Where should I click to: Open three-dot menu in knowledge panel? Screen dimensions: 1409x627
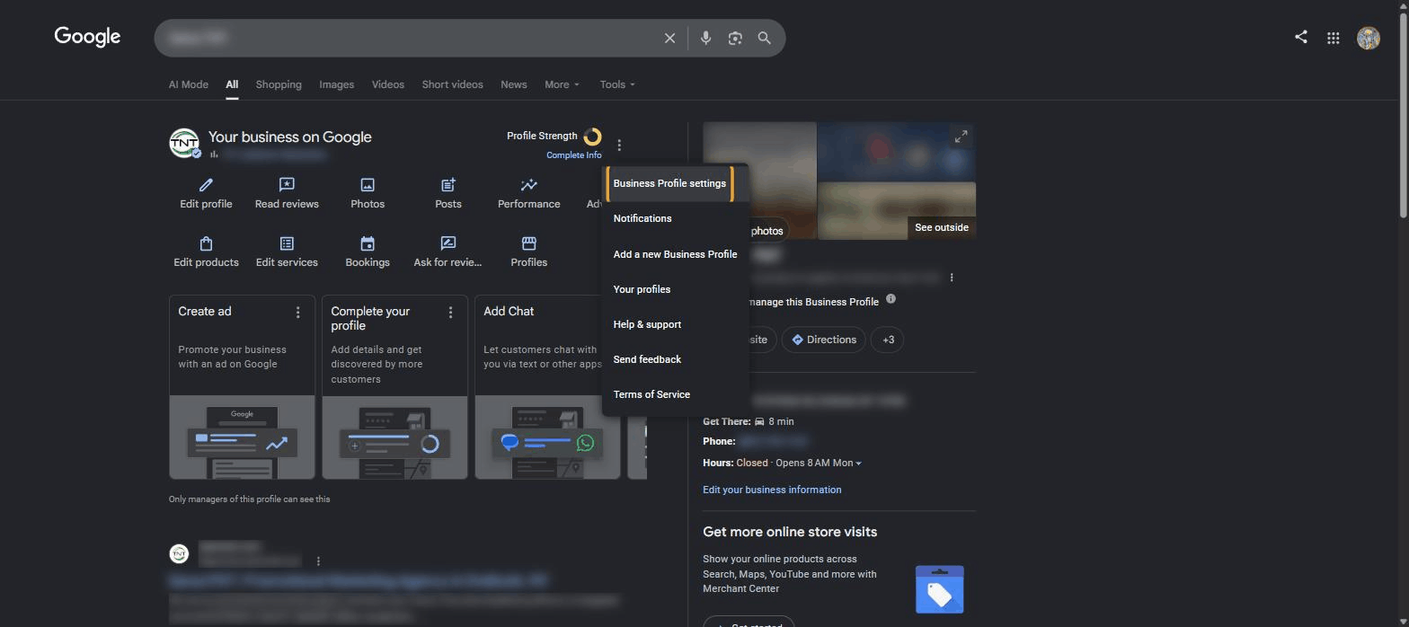coord(952,278)
